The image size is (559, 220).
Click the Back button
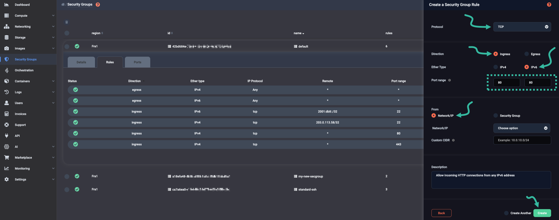[441, 213]
